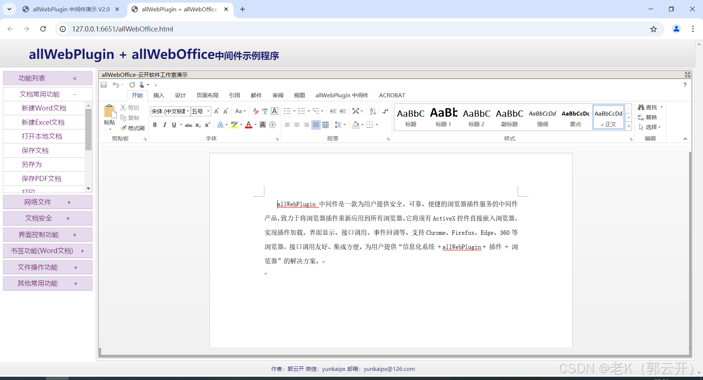Click the Redo/repeat icon

132,85
